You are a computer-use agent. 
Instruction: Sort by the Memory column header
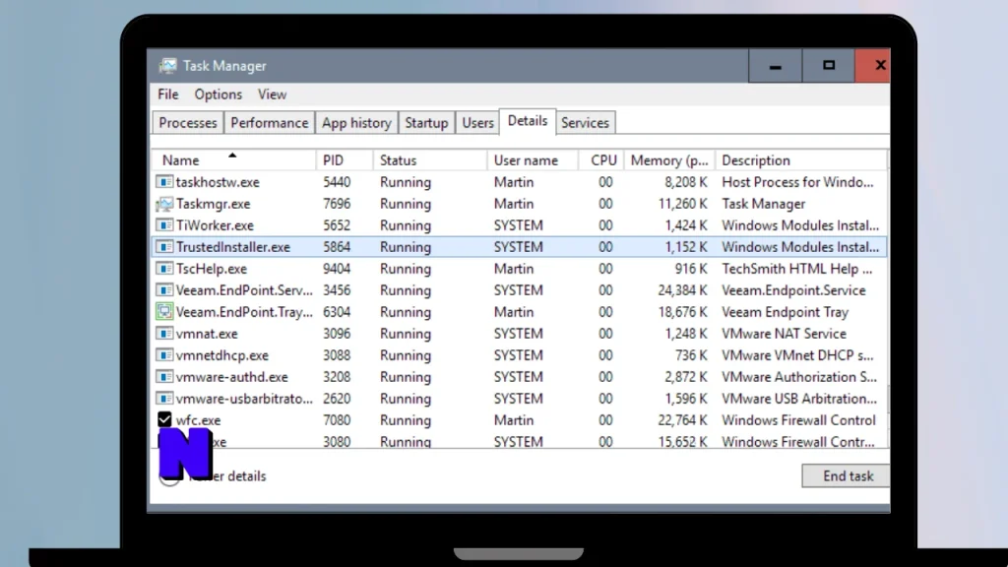(669, 160)
